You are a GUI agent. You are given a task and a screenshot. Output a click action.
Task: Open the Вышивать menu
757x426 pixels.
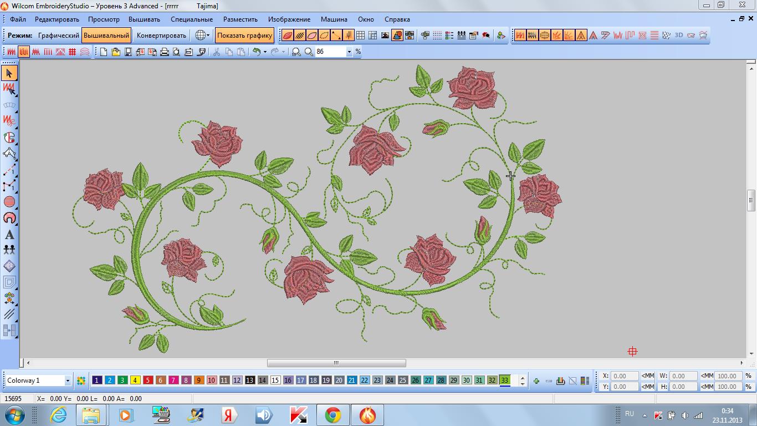click(144, 19)
